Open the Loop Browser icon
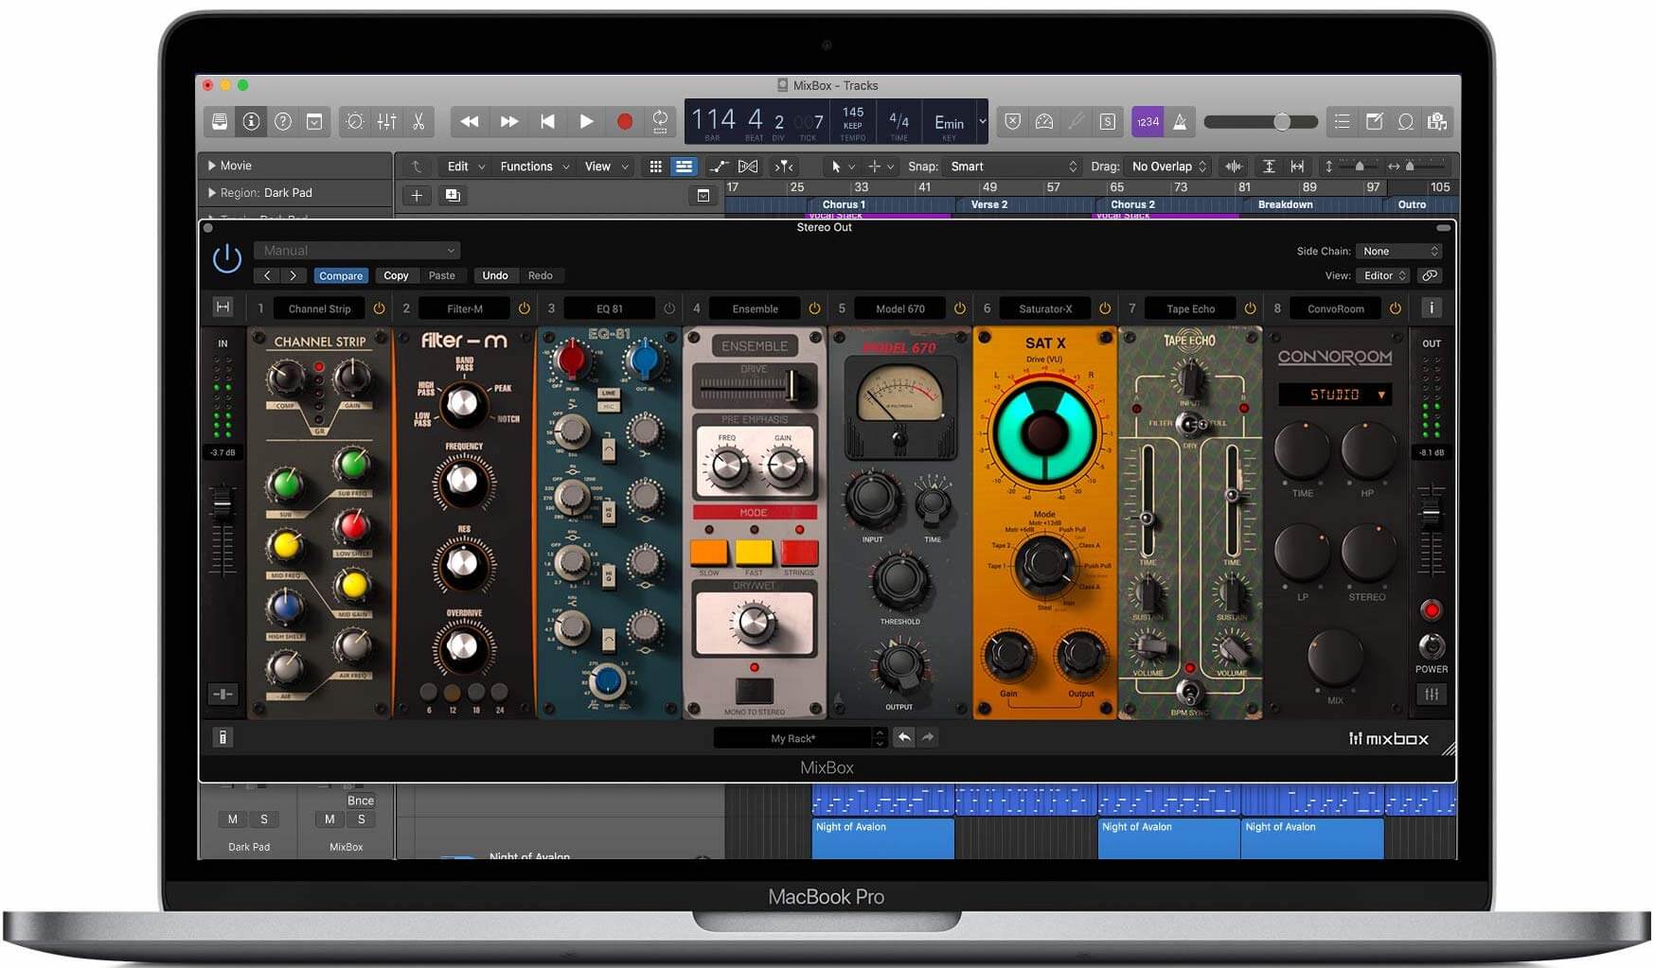 click(1406, 121)
